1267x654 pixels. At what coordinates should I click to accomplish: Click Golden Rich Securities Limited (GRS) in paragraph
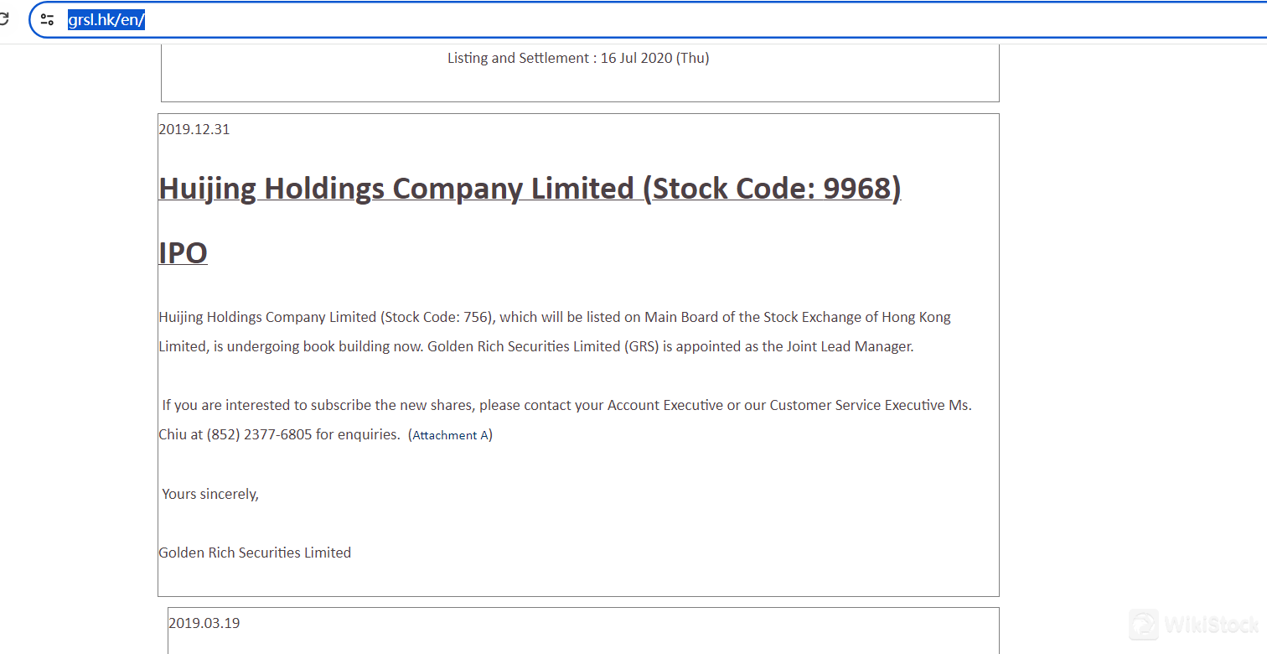point(543,346)
